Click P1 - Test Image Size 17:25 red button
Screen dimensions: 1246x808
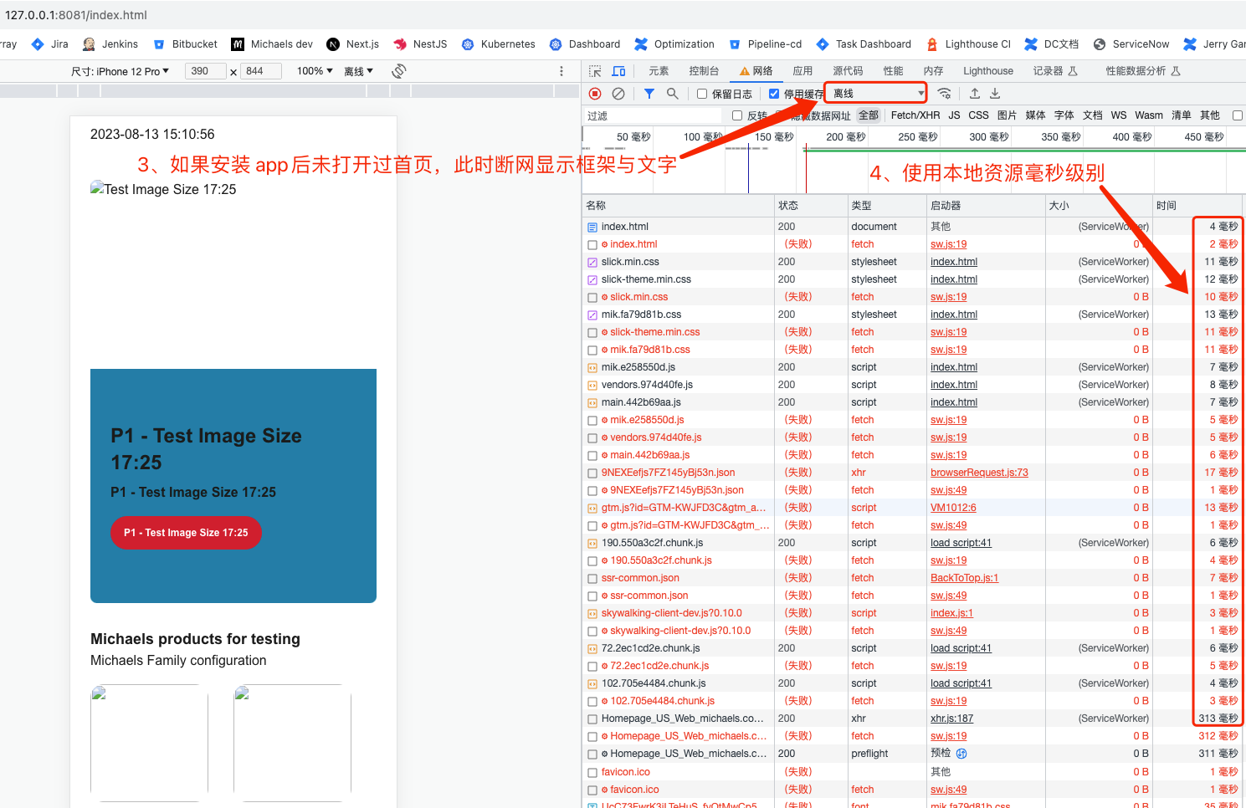[186, 533]
